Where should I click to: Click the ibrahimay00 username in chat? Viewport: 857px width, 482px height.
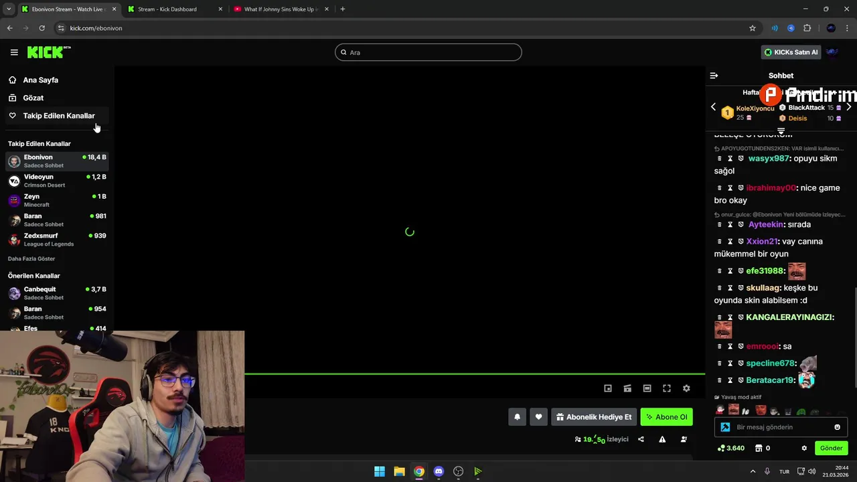[x=771, y=188]
